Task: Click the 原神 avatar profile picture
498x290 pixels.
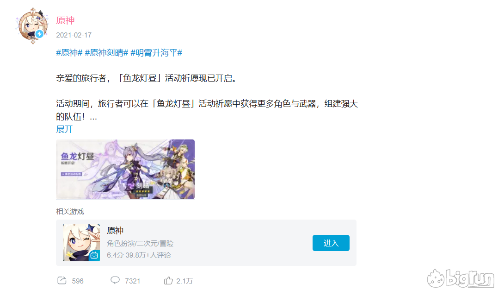Action: (32, 25)
